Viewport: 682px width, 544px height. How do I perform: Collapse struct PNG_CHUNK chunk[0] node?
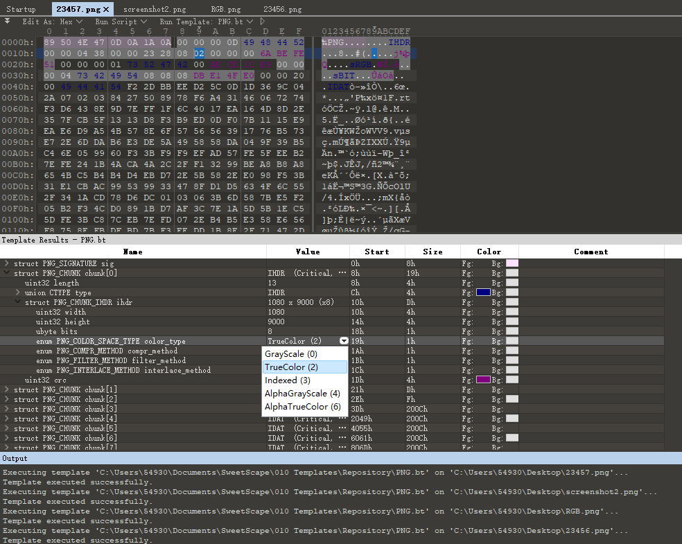[7, 273]
